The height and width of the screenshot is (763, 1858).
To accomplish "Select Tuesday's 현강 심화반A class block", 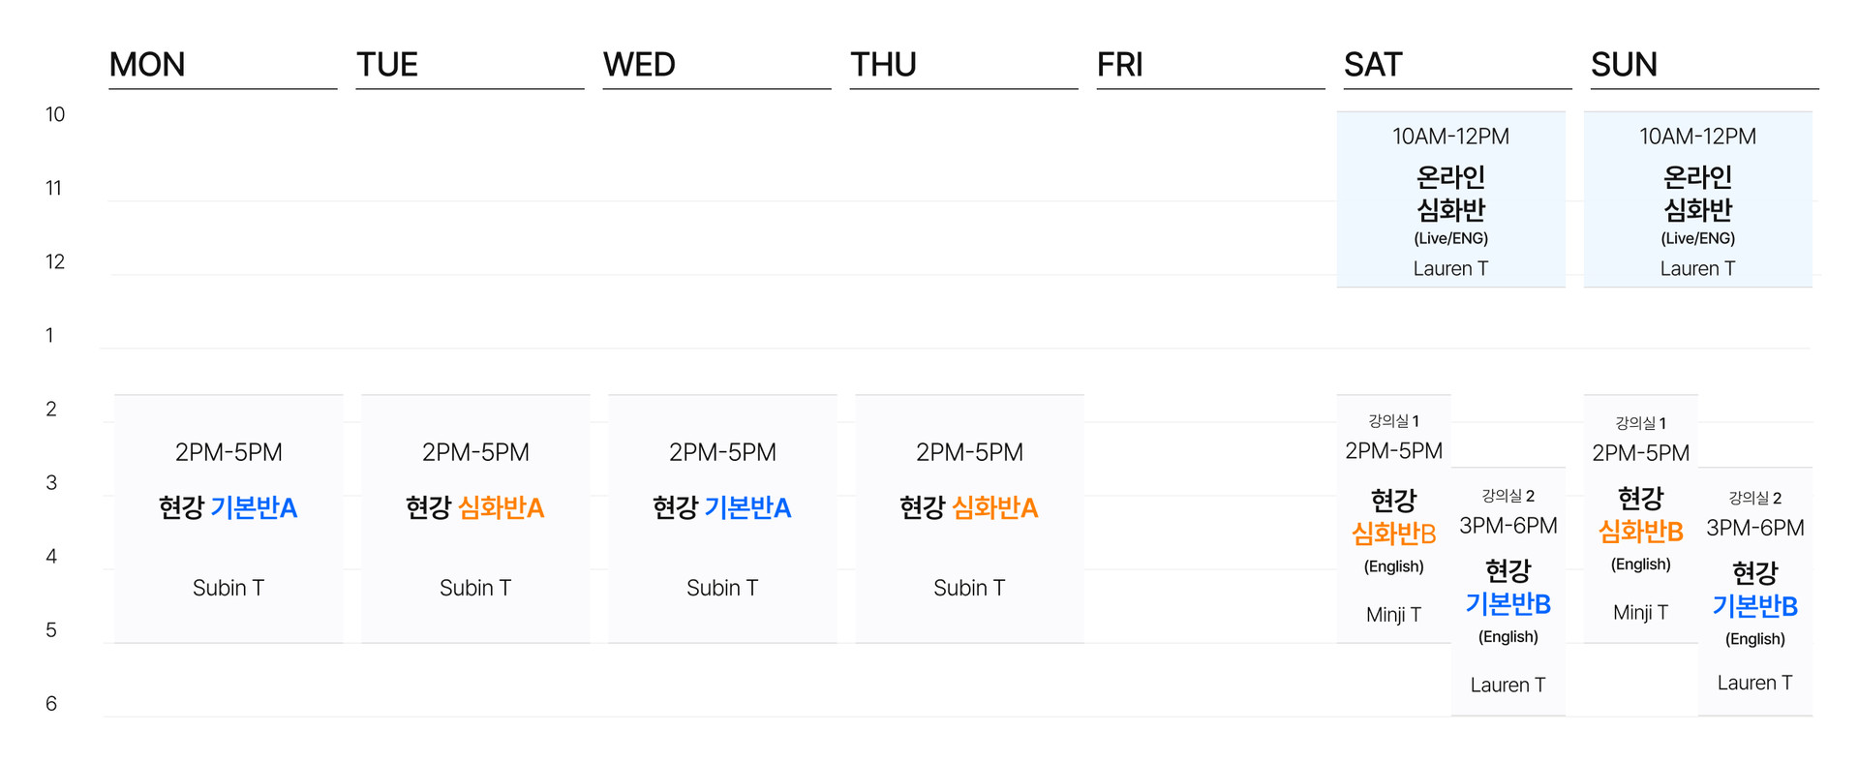I will (475, 518).
